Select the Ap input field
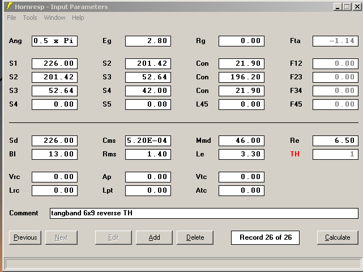Screen dimensions: 363x272 pos(148,177)
